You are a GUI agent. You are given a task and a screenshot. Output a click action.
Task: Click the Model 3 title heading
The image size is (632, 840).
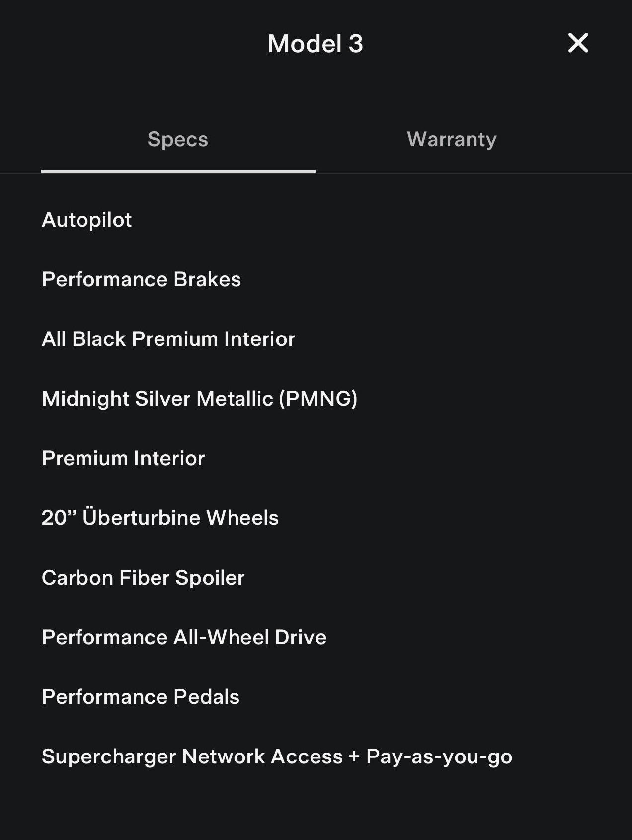click(315, 44)
